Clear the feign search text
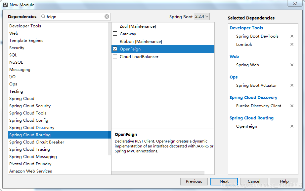The width and height of the screenshot is (305, 191). coord(107,17)
